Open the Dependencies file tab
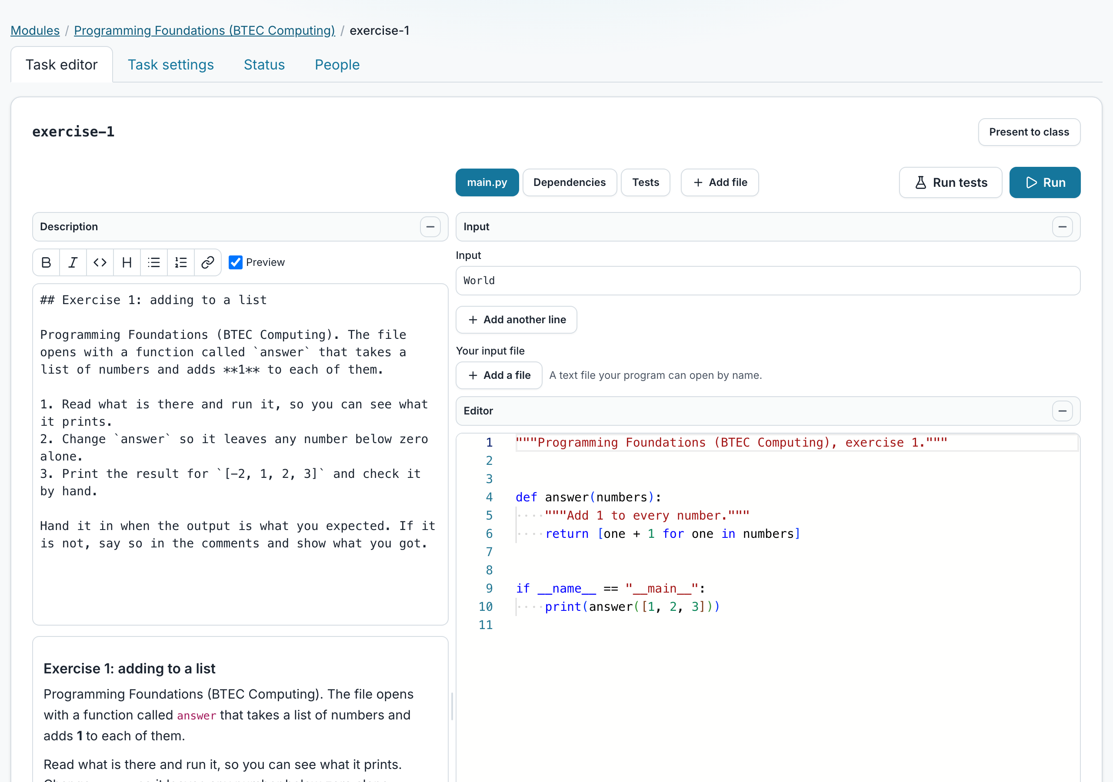1113x782 pixels. click(570, 182)
